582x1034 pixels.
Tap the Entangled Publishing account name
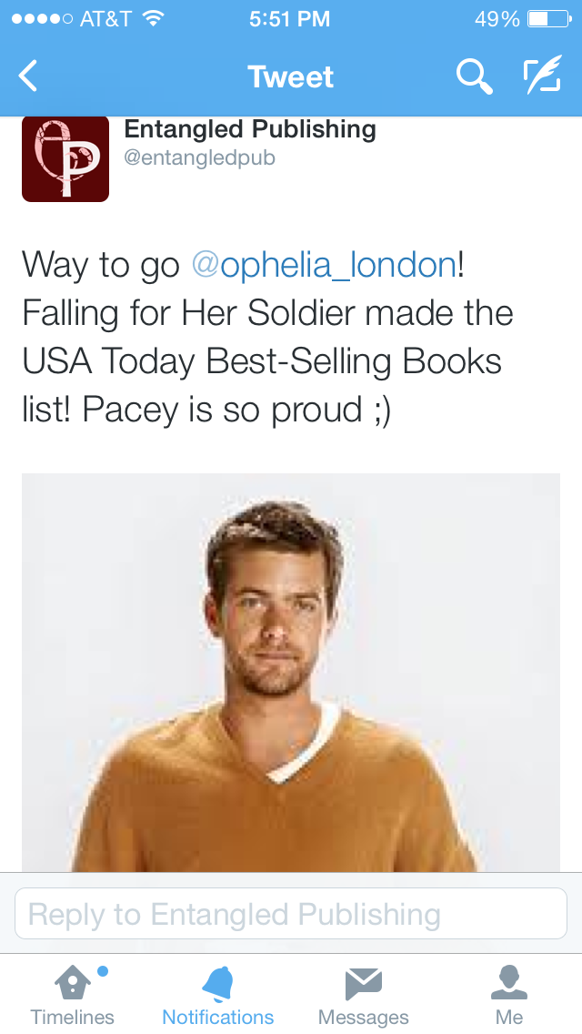click(x=250, y=129)
